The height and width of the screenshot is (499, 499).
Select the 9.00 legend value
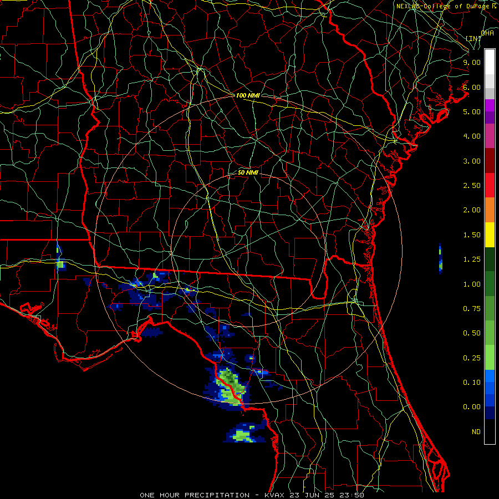[x=472, y=62]
